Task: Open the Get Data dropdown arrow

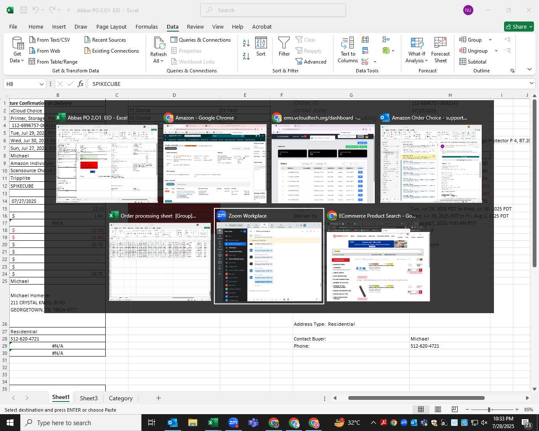Action: pyautogui.click(x=22, y=61)
